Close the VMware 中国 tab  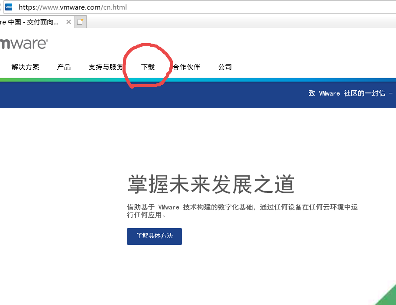pos(68,22)
